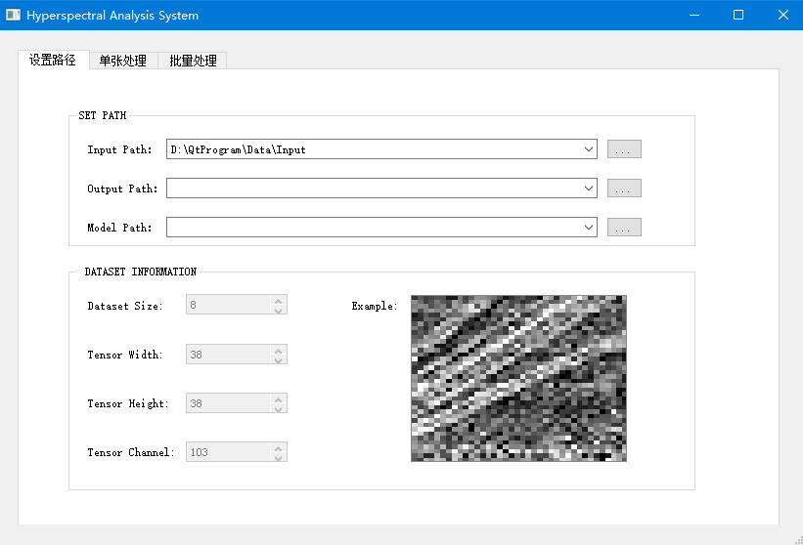Browse for Model Path with ... button
803x545 pixels.
click(x=624, y=227)
